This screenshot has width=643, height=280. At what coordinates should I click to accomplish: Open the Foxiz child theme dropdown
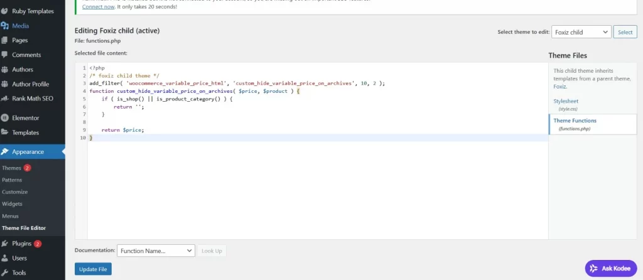pyautogui.click(x=581, y=32)
